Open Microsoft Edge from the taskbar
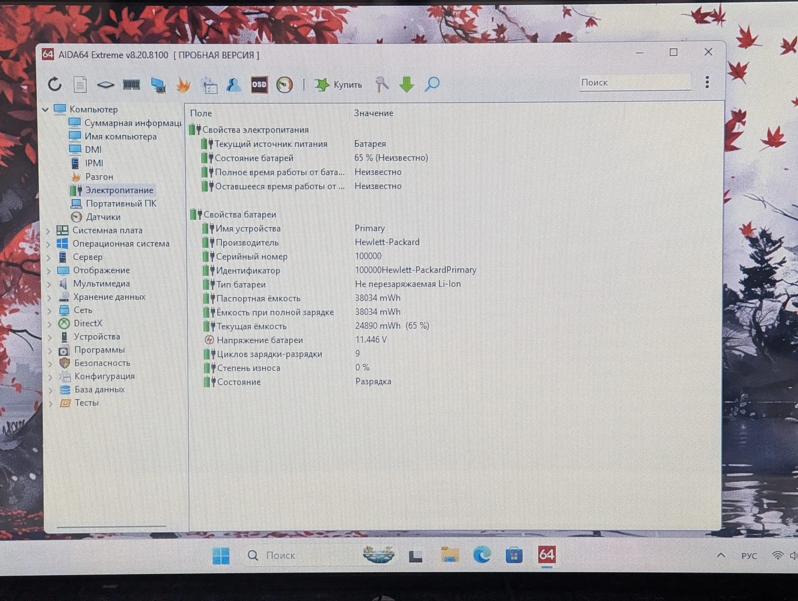This screenshot has height=601, width=798. point(482,555)
